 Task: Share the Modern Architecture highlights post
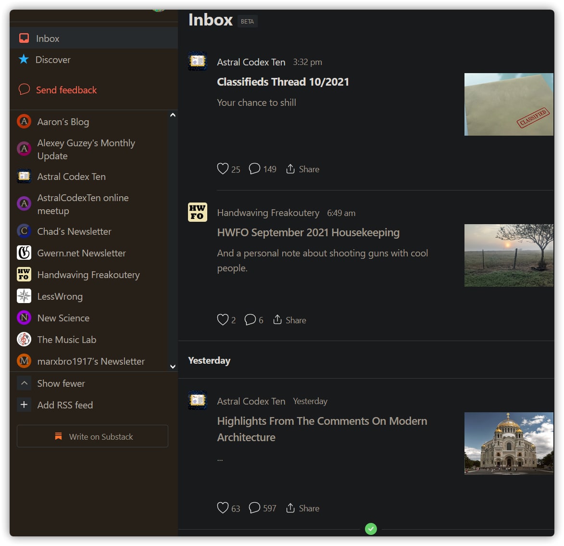pyautogui.click(x=302, y=508)
